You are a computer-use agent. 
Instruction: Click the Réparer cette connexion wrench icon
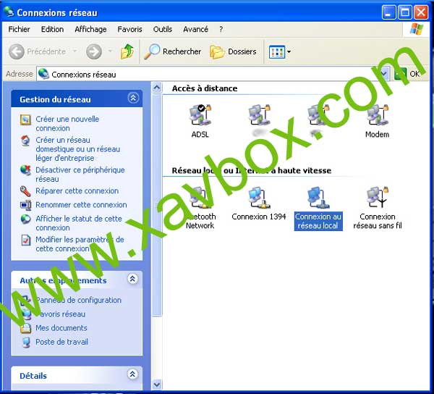(25, 191)
